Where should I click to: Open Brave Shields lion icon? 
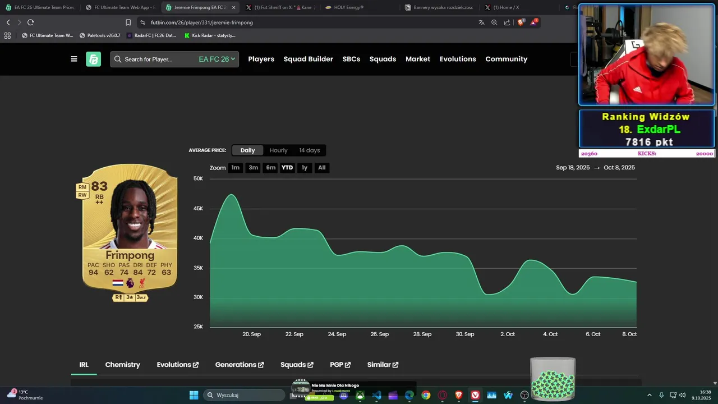[x=521, y=22]
